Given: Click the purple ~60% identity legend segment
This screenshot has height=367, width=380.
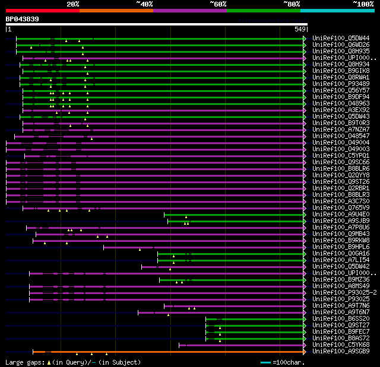Looking at the screenshot, I should pyautogui.click(x=190, y=11).
